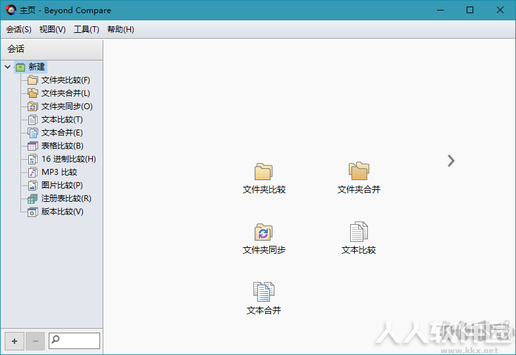Minimize the Beyond Compare window
This screenshot has height=355, width=516.
[x=440, y=11]
